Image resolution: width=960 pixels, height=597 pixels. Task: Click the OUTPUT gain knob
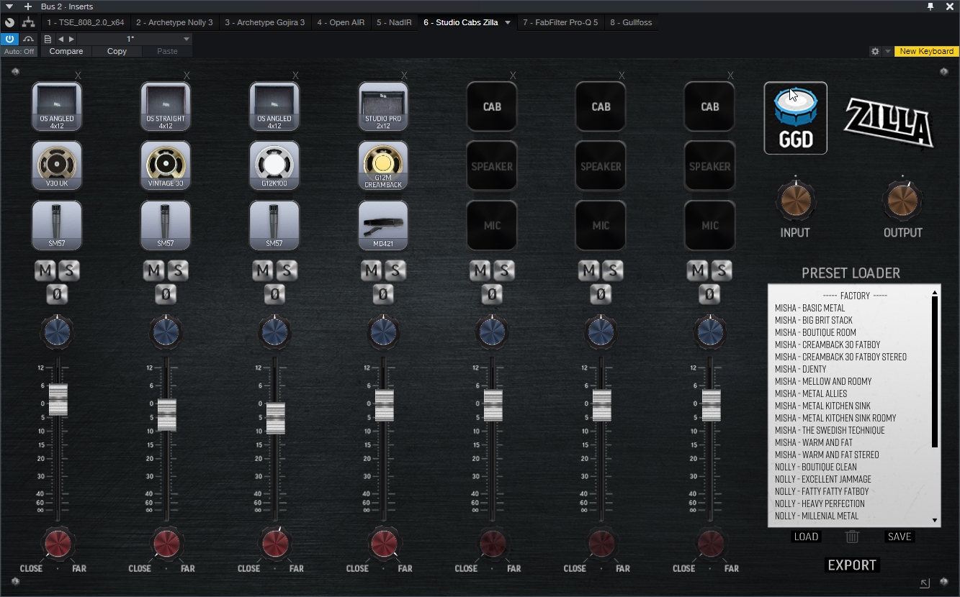(x=902, y=201)
